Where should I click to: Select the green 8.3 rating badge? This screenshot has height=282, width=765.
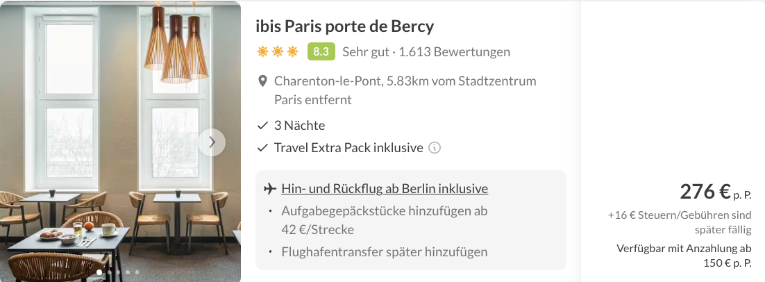click(321, 51)
